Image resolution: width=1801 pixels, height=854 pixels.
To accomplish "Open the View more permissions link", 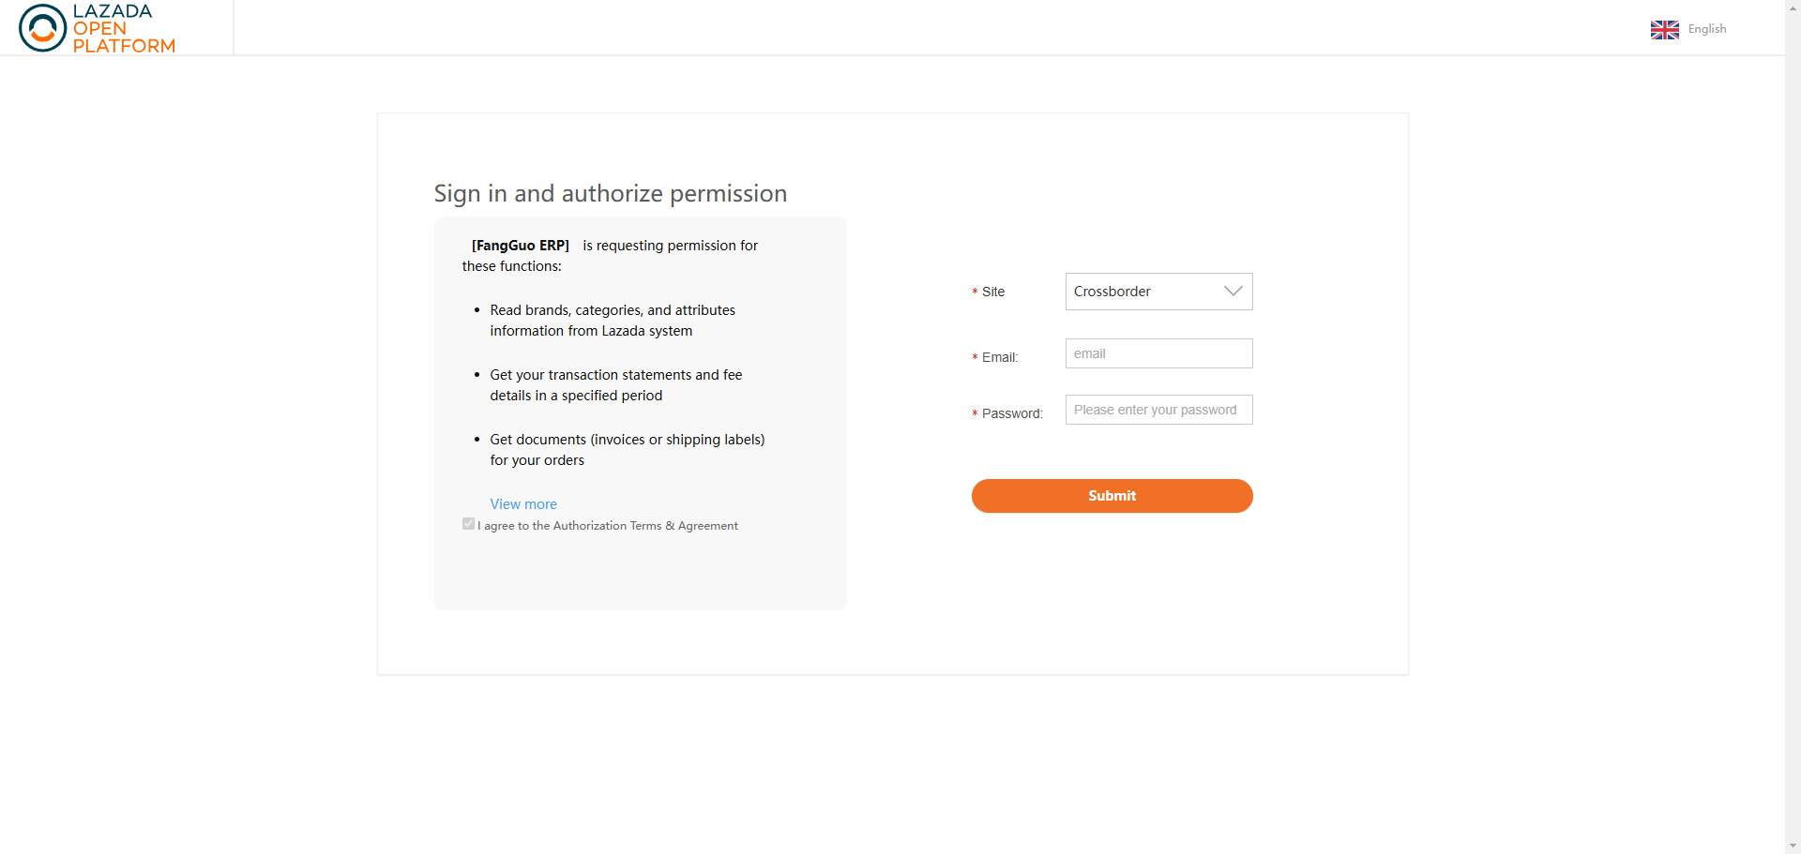I will (x=523, y=504).
